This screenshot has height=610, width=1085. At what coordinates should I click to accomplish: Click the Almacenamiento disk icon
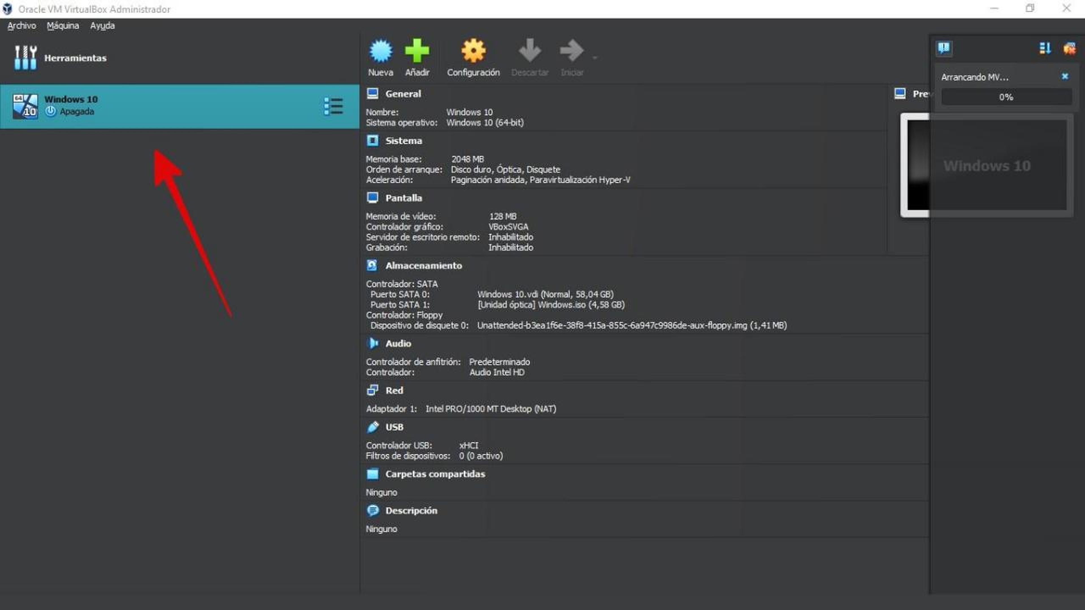[x=372, y=265]
